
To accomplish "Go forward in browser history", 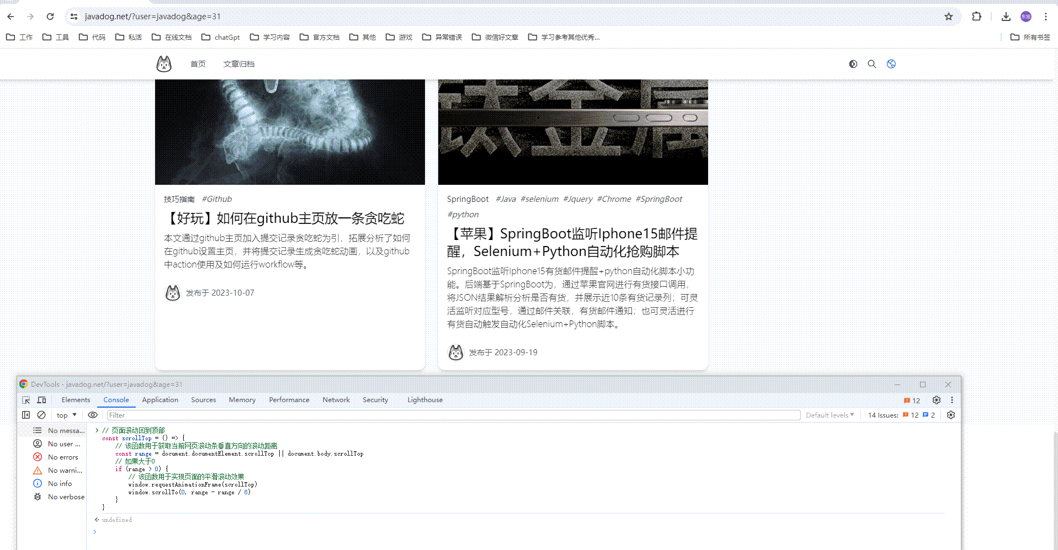I will (x=30, y=17).
